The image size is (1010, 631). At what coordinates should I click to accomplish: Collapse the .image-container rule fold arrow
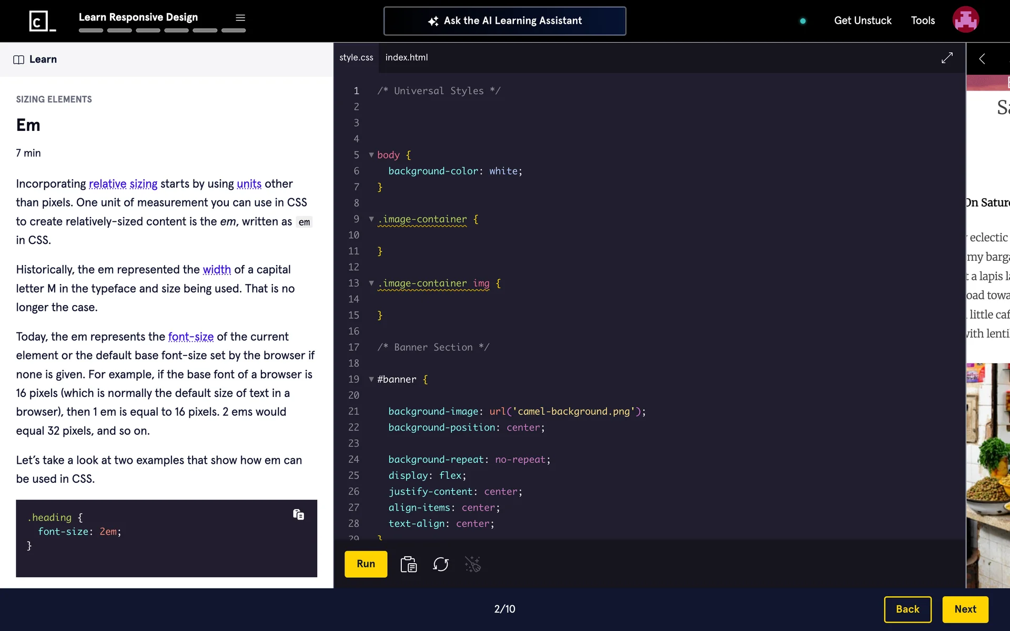[x=371, y=219]
